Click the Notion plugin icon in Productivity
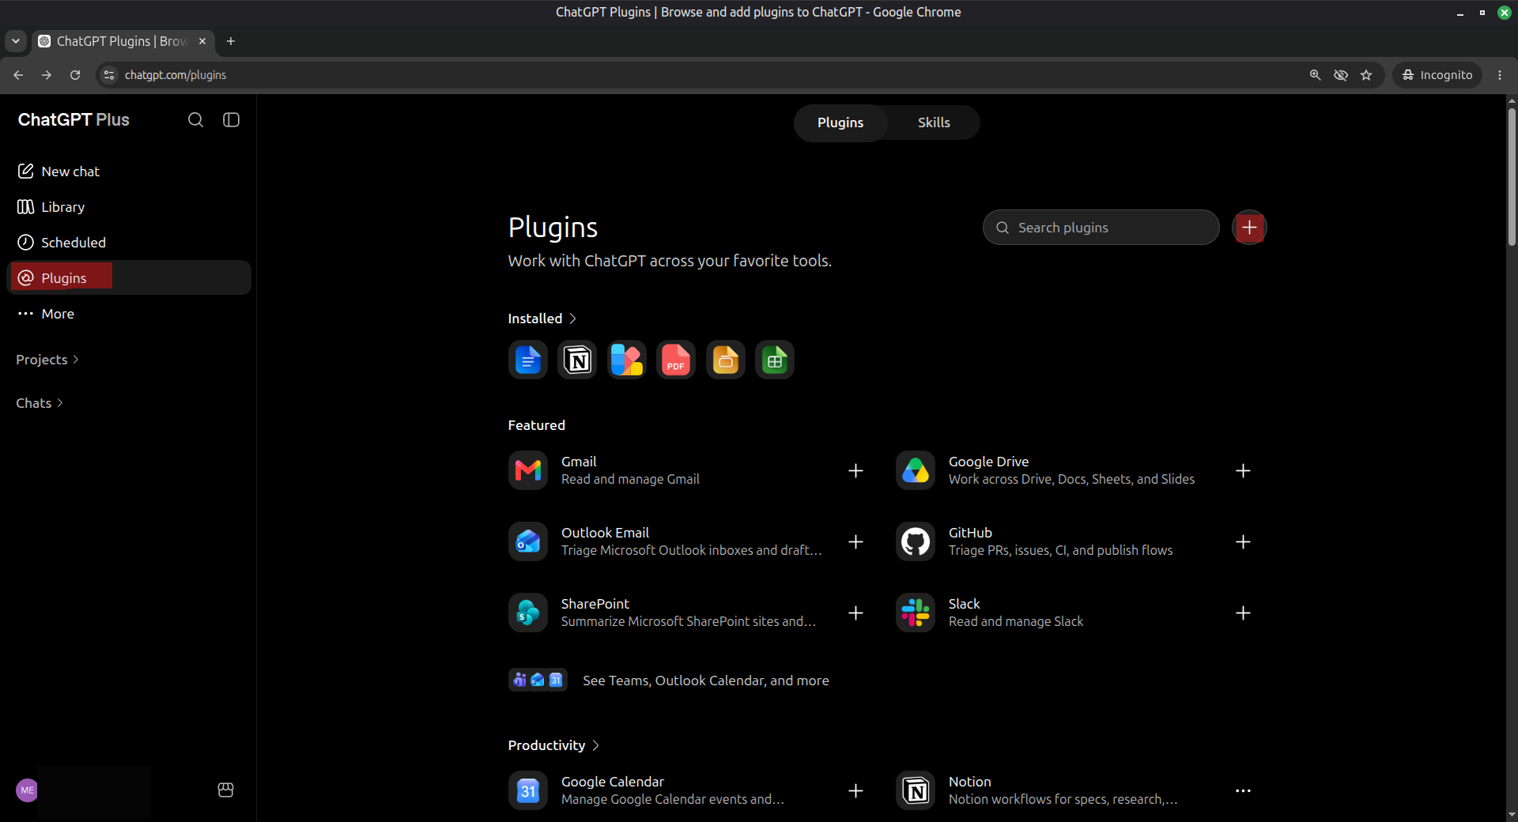The width and height of the screenshot is (1518, 822). click(x=916, y=791)
